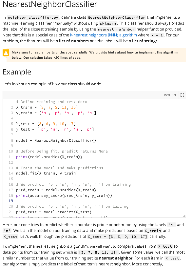Click the X_train definition on line 2
193x269 pixels.
click(47, 107)
